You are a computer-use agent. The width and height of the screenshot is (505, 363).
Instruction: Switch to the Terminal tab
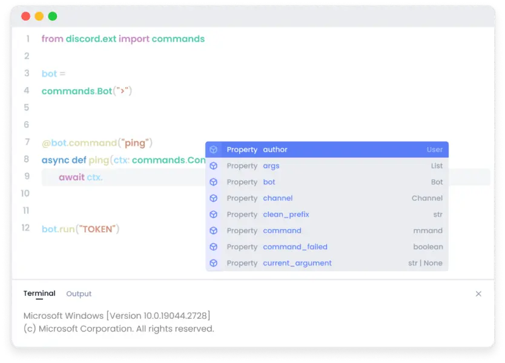(x=38, y=293)
